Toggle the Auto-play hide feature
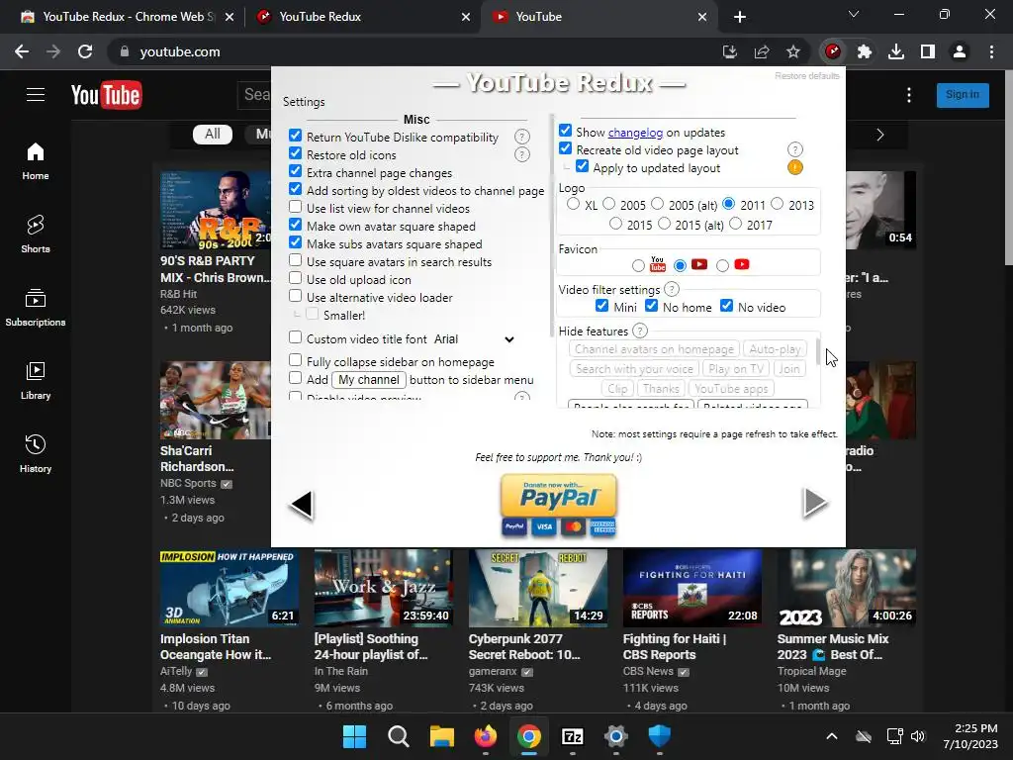 (x=775, y=349)
